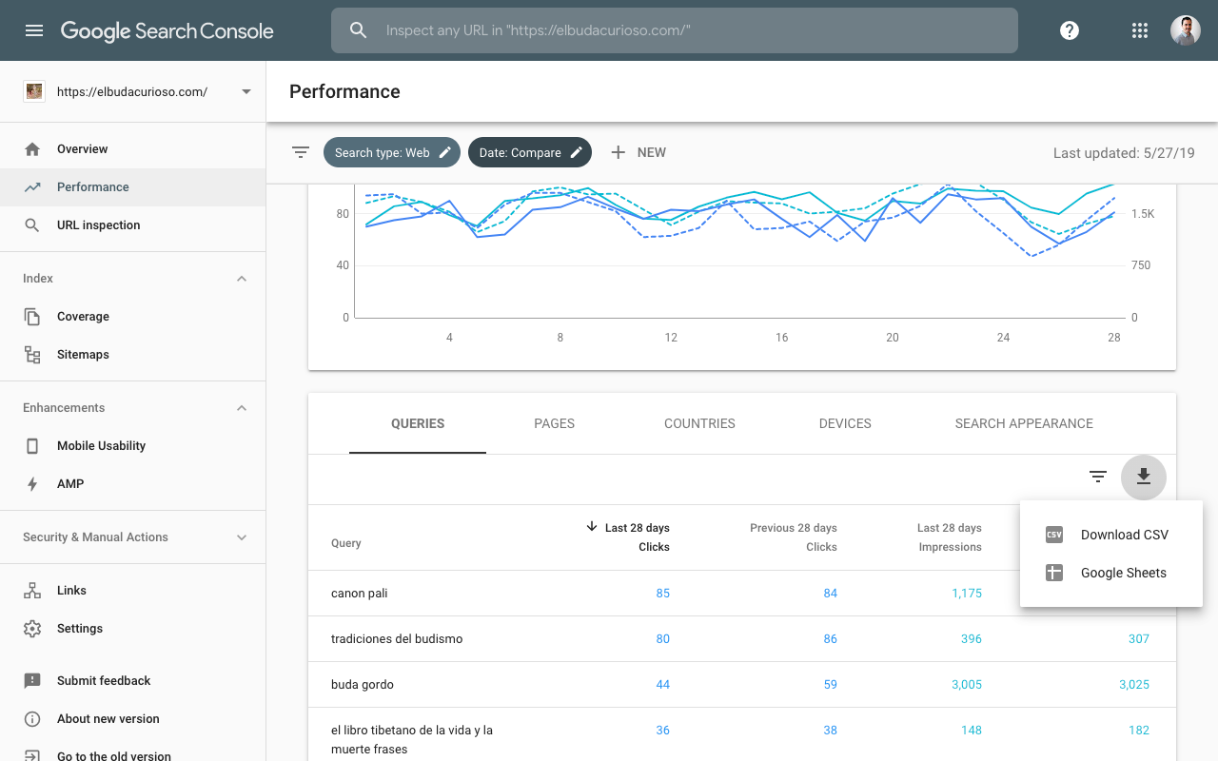The height and width of the screenshot is (761, 1218).
Task: Click the Submit feedback icon
Action: pyautogui.click(x=32, y=681)
